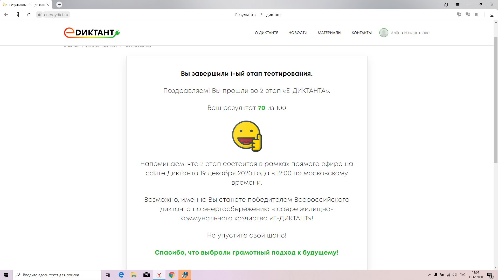Click the heading 'Вы завершили 1-ый этап тестирования.'

[x=247, y=74]
